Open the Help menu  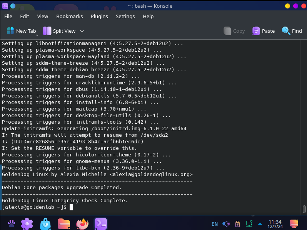tap(148, 17)
